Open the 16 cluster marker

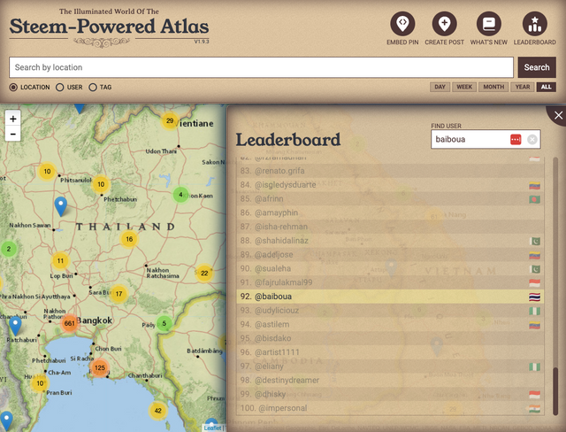129,239
